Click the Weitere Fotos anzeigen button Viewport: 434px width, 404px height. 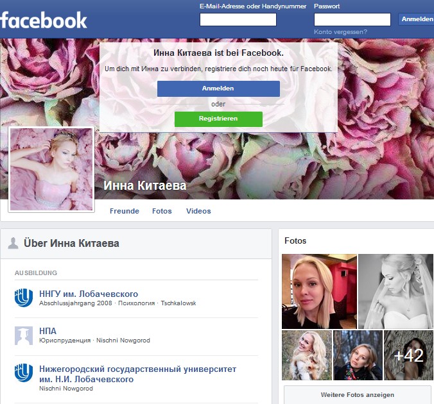pos(358,395)
